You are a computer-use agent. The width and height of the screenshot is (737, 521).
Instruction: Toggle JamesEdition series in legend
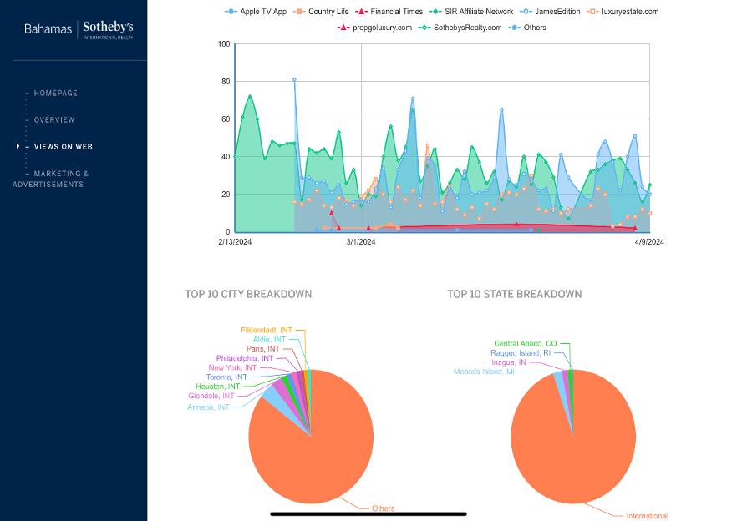(x=550, y=12)
